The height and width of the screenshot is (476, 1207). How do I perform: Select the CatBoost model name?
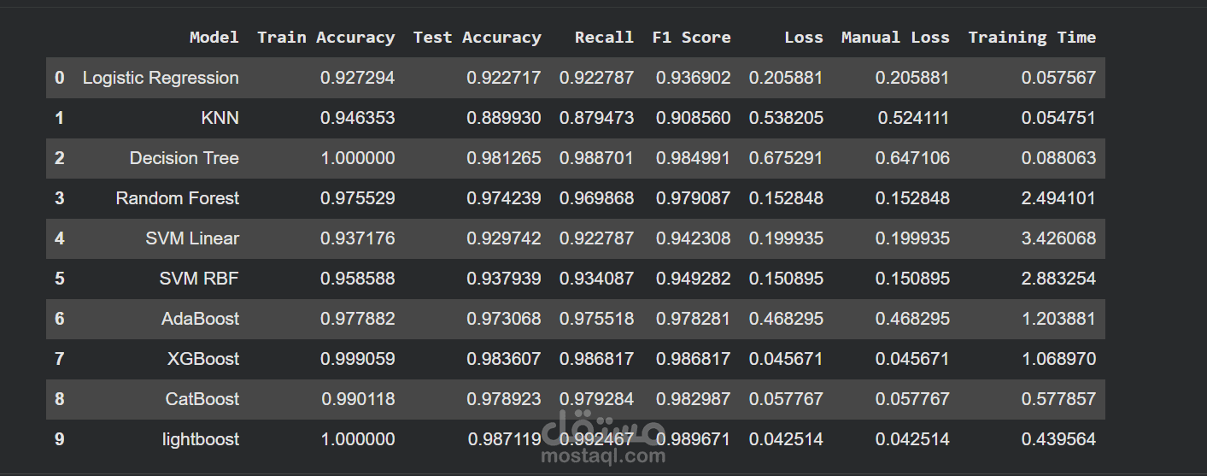pyautogui.click(x=202, y=399)
